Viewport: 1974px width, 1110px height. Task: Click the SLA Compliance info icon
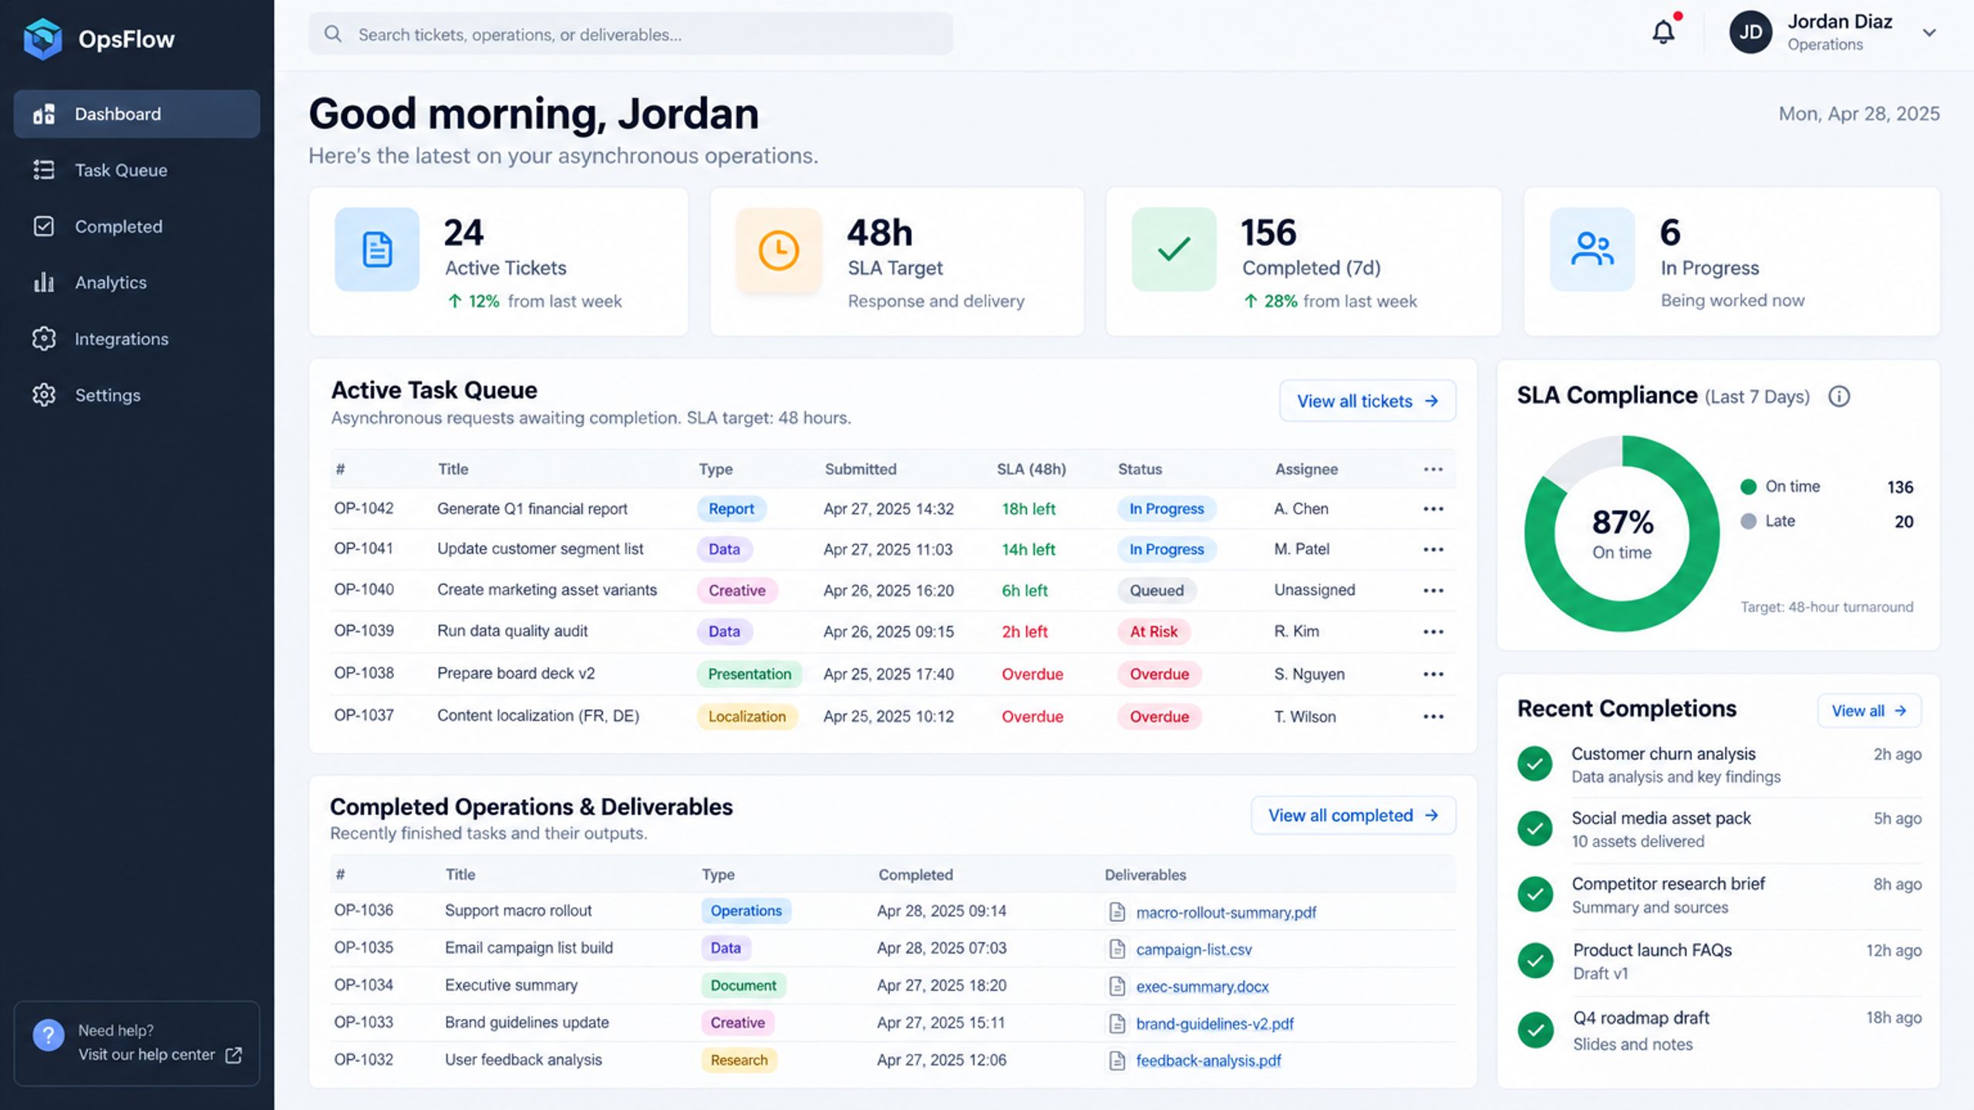1839,396
